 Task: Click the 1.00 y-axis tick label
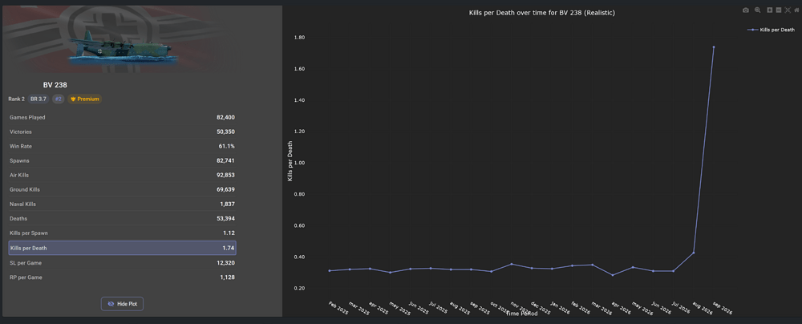tap(299, 163)
